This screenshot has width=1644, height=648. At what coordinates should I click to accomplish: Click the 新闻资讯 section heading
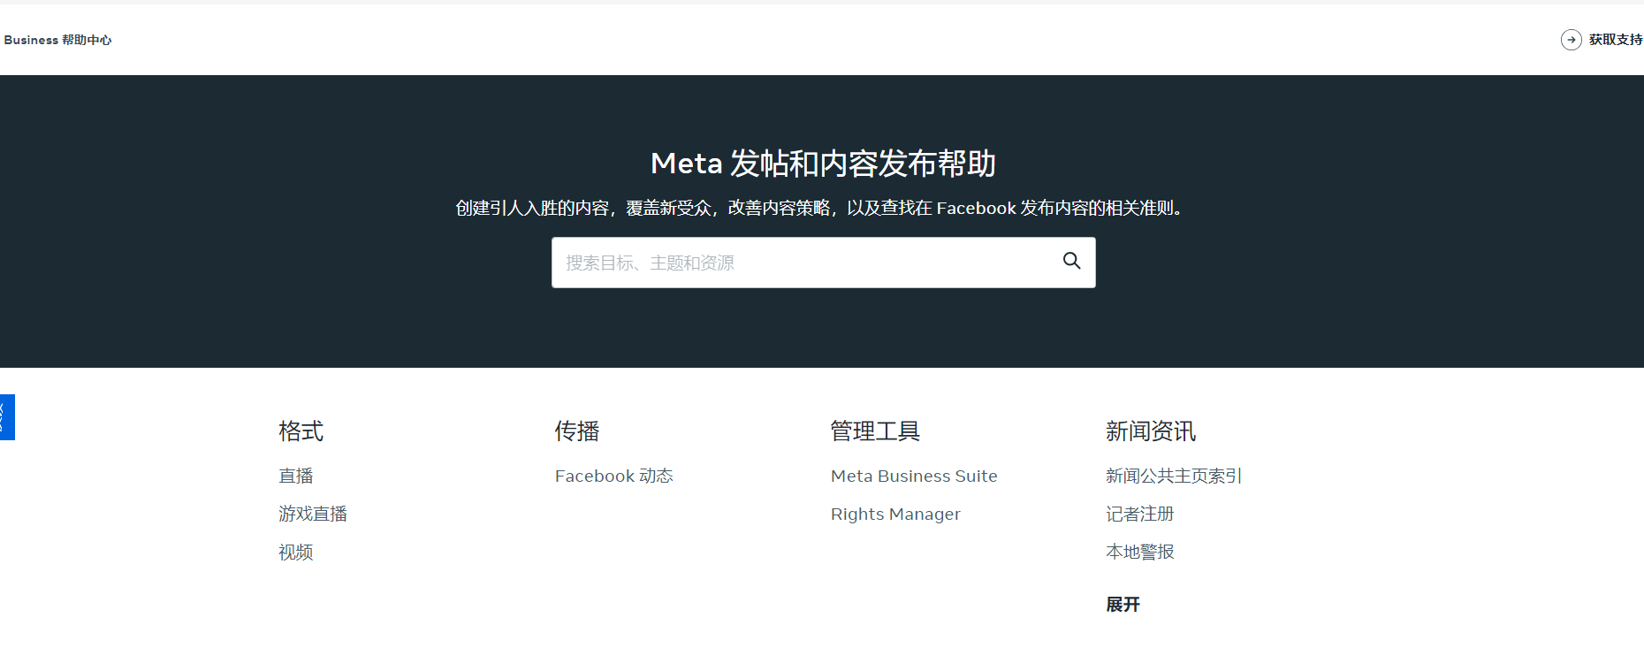point(1151,431)
